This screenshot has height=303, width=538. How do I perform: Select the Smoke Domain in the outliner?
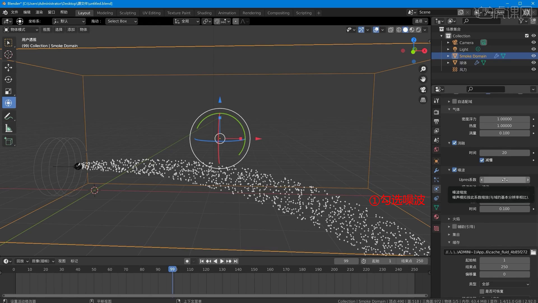473,56
